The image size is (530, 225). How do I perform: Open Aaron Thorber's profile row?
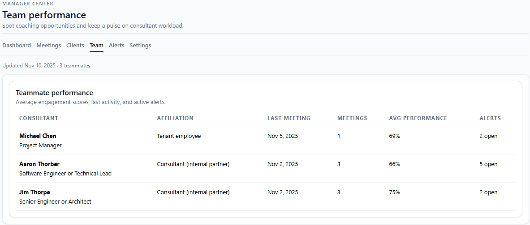coord(39,164)
